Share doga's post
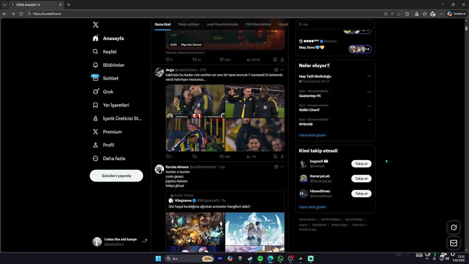Viewport: 469px width, 264px height. [282, 157]
